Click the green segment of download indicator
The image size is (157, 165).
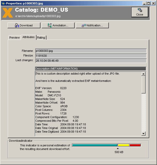pyautogui.click(x=95, y=145)
